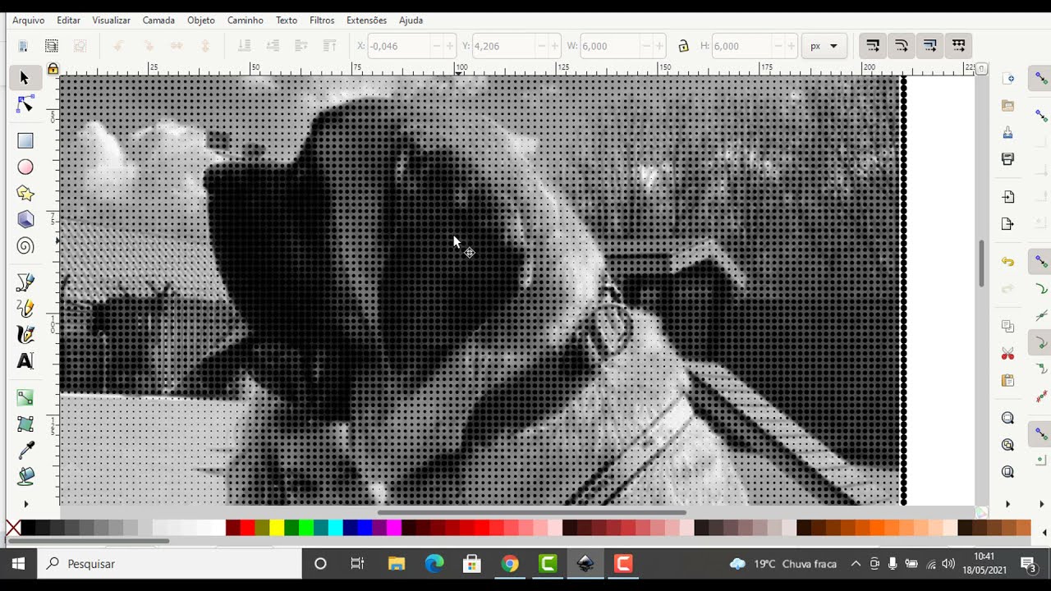
Task: Toggle move gradients with object
Action: click(x=930, y=46)
